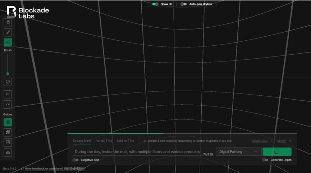This screenshot has height=173, width=311.
Task: Select the pencil sketch tool
Action: (8, 32)
